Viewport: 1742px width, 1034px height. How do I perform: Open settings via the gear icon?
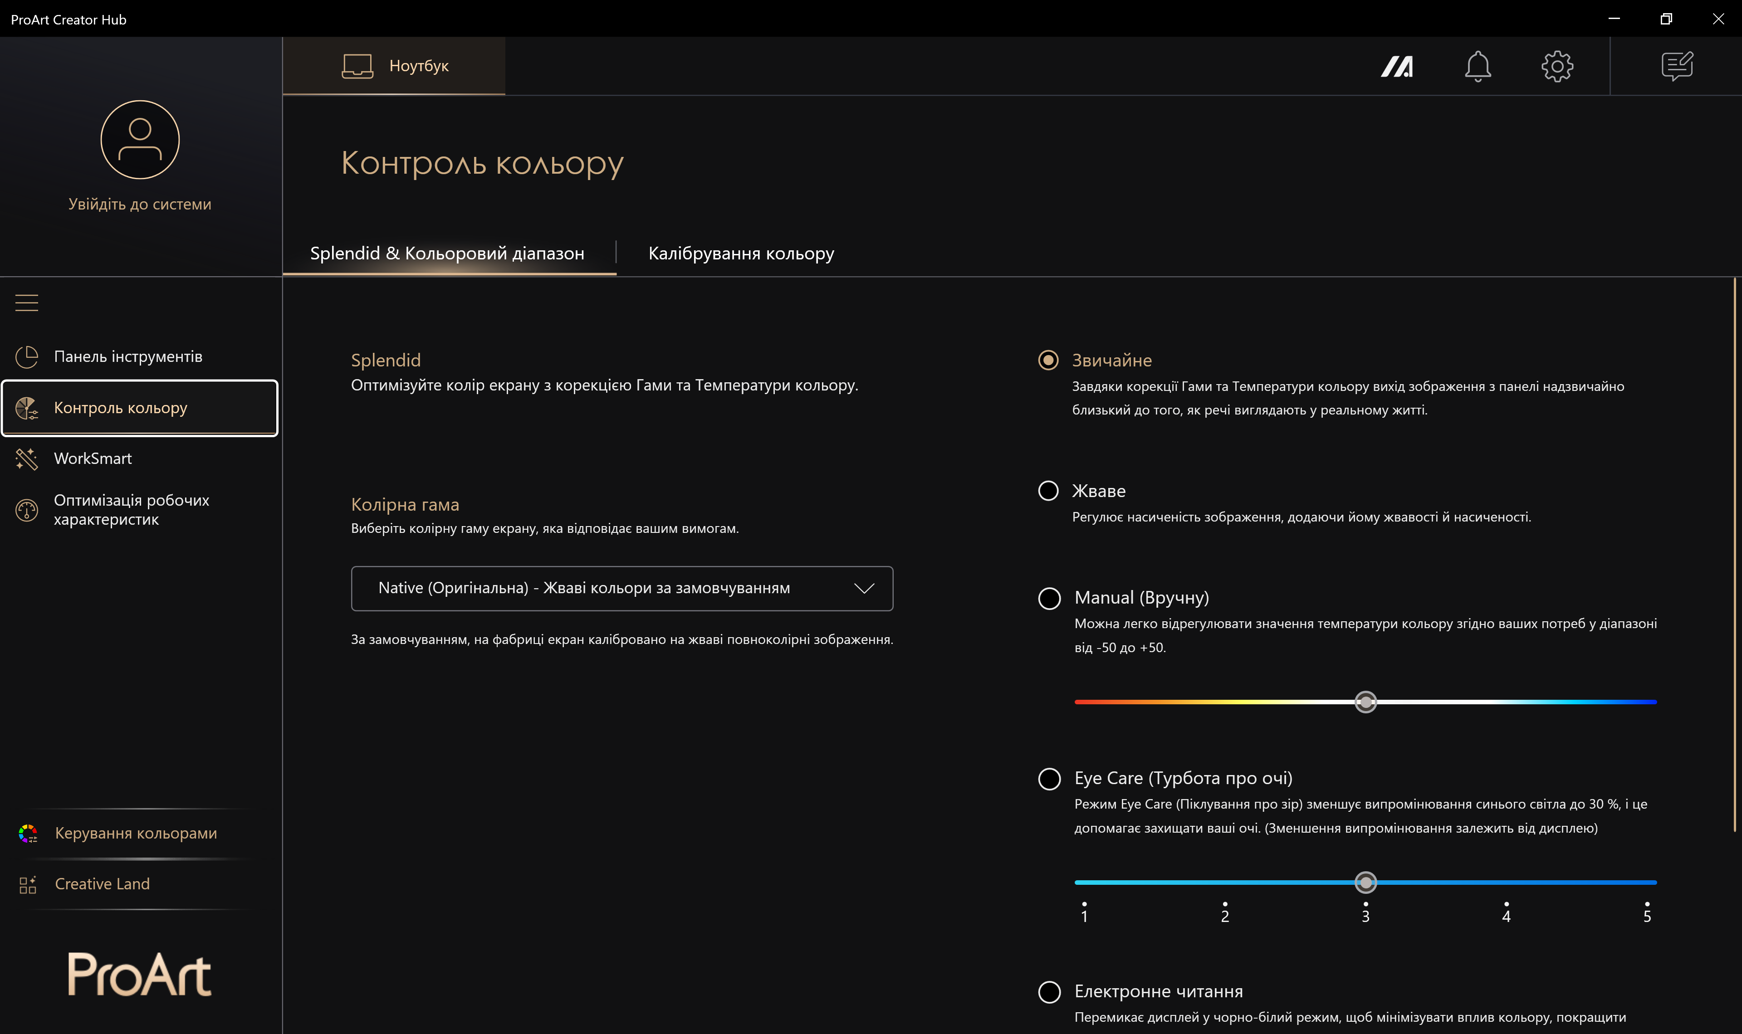1556,66
